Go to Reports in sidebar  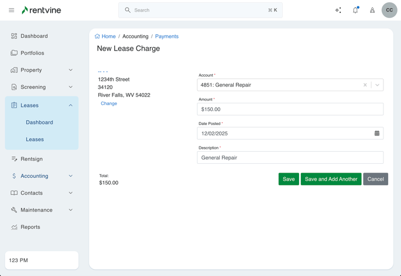(x=30, y=227)
